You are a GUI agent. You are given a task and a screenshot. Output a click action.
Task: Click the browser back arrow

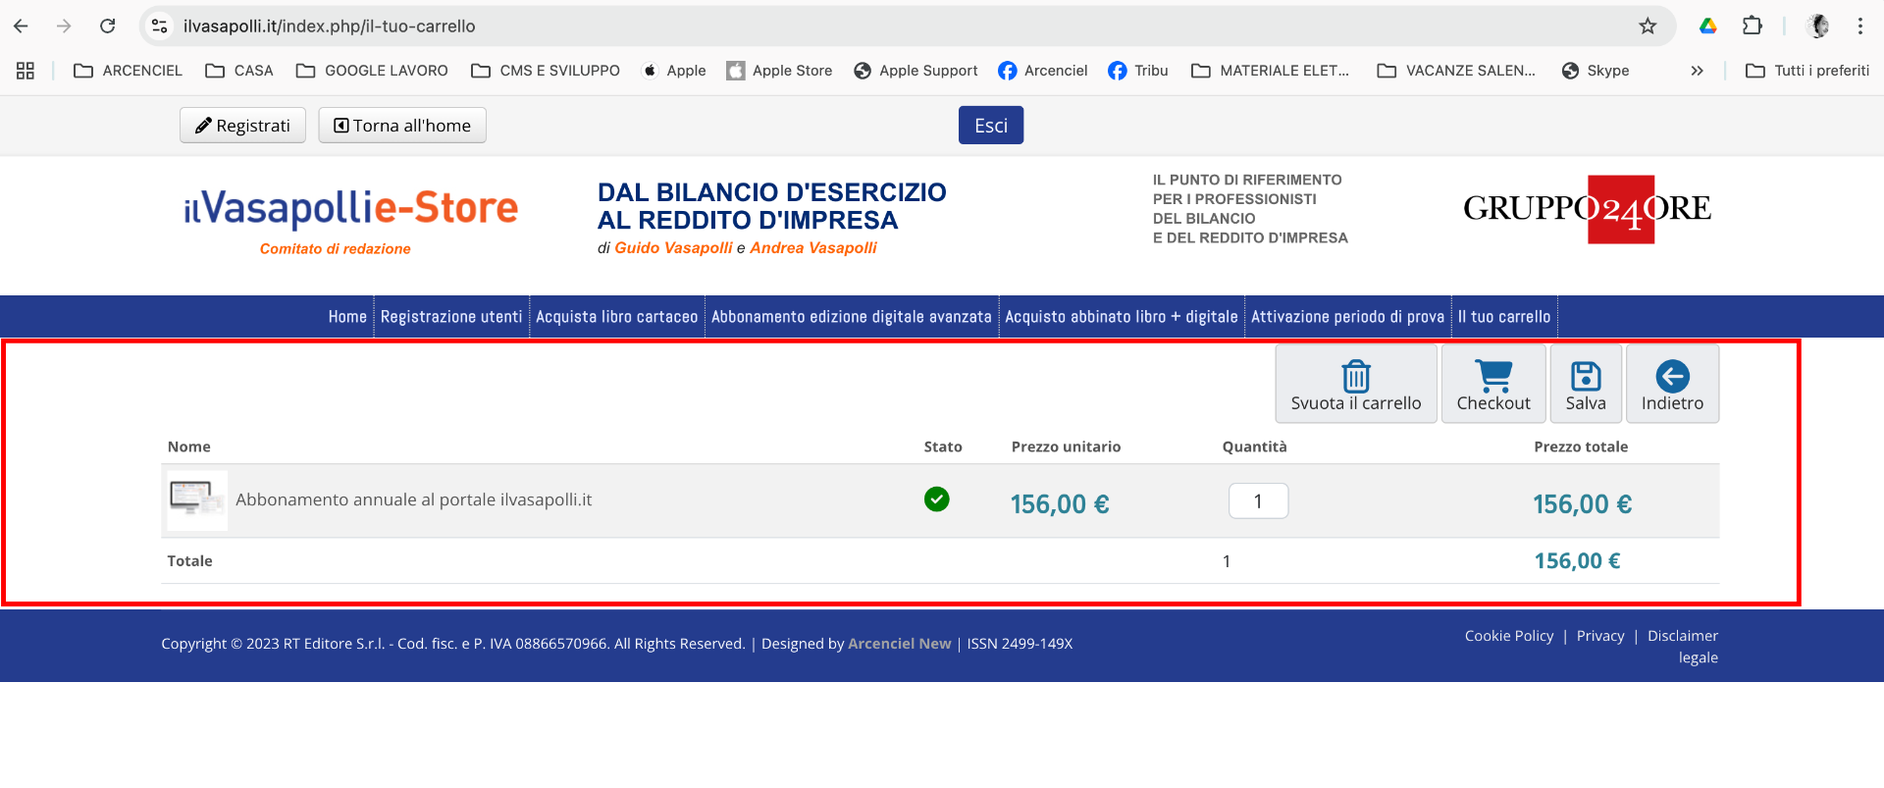pos(21,26)
